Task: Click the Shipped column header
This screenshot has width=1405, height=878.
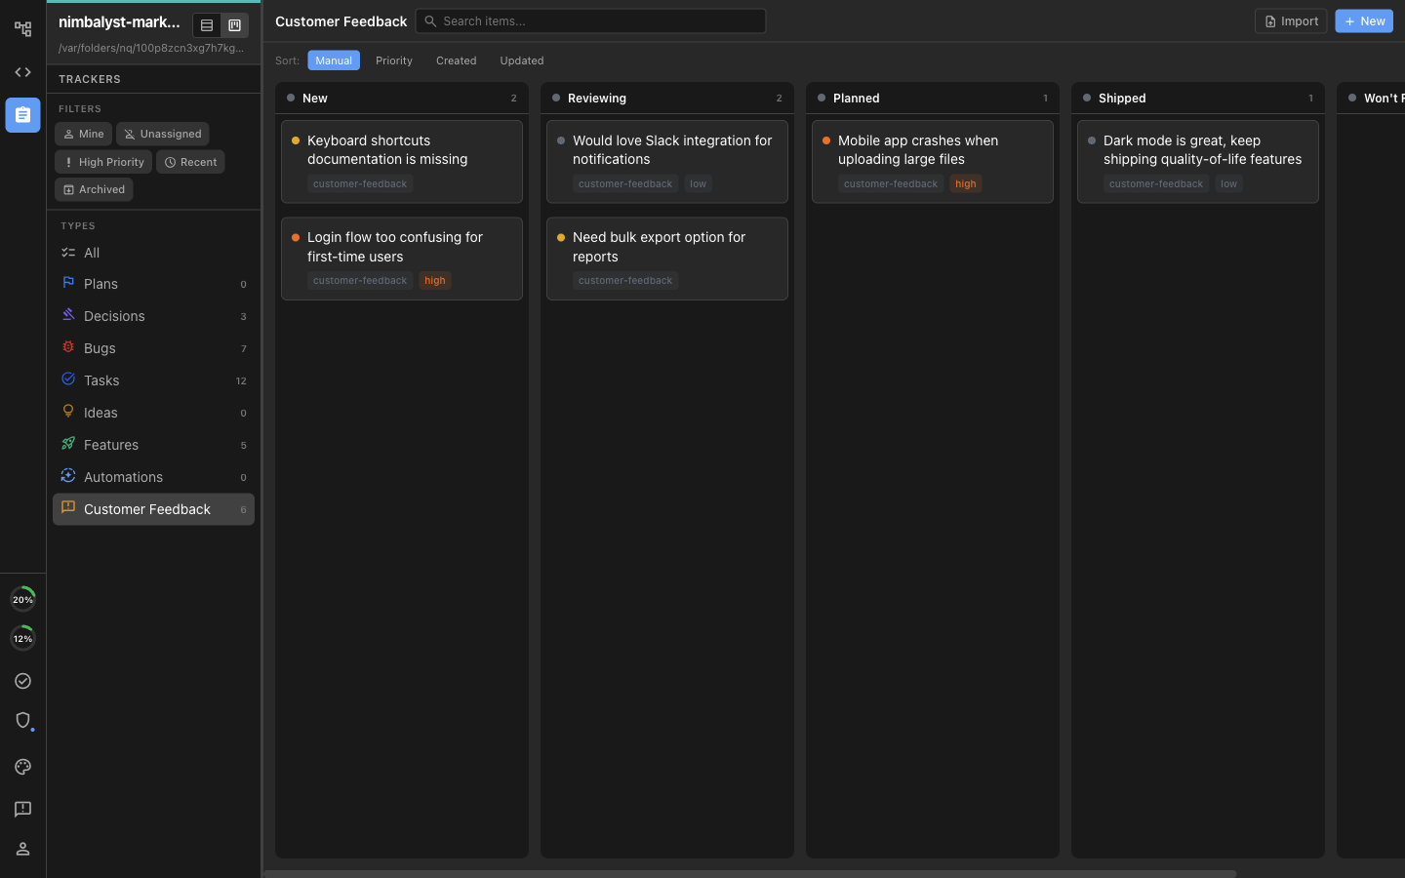Action: pos(1198,98)
